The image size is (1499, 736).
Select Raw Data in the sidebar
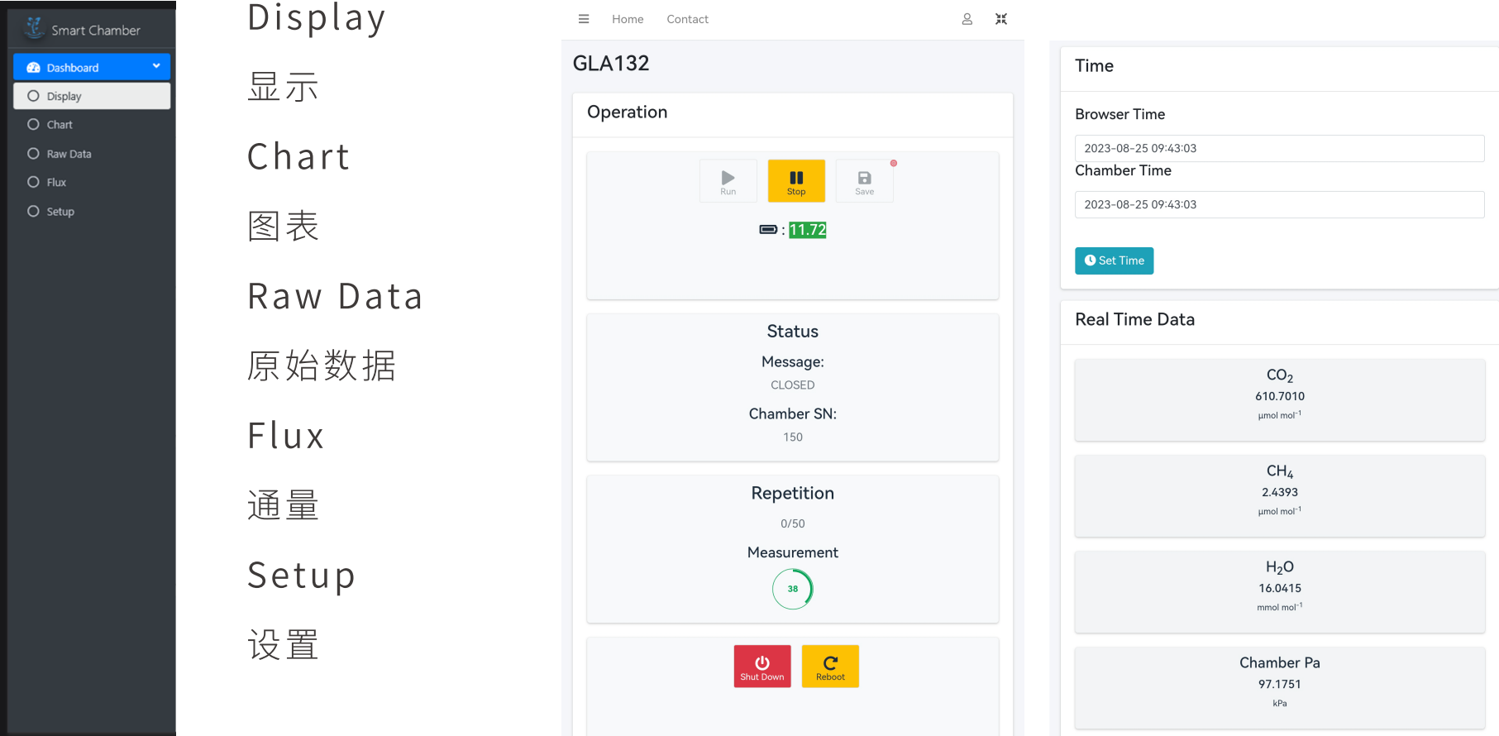pos(69,154)
